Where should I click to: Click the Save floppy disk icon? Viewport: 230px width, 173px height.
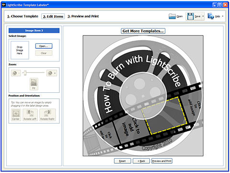tap(190, 16)
